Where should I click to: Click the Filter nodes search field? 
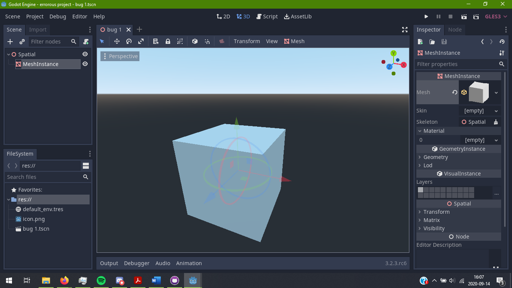click(x=54, y=42)
